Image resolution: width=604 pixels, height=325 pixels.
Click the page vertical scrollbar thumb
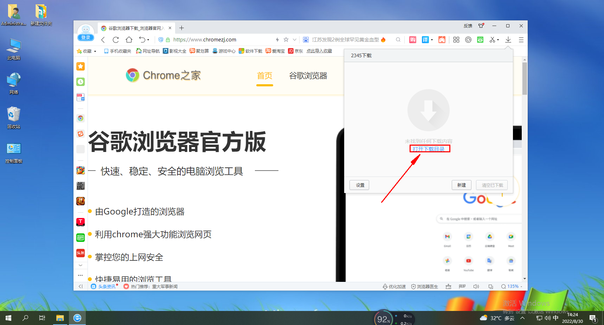[x=525, y=79]
